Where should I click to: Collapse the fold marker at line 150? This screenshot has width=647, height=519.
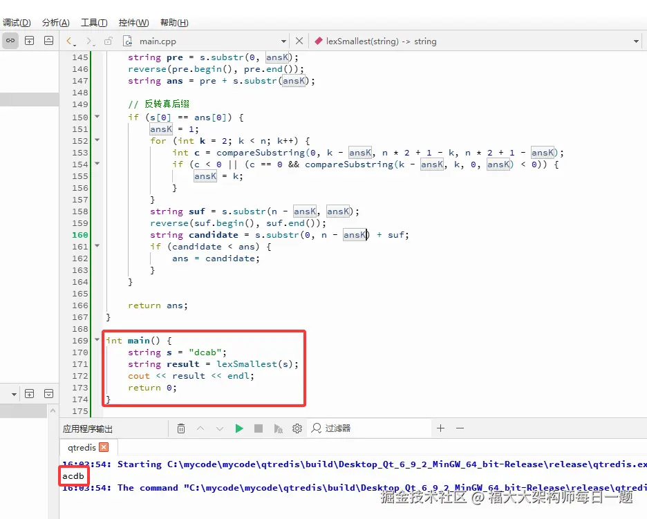coord(97,117)
